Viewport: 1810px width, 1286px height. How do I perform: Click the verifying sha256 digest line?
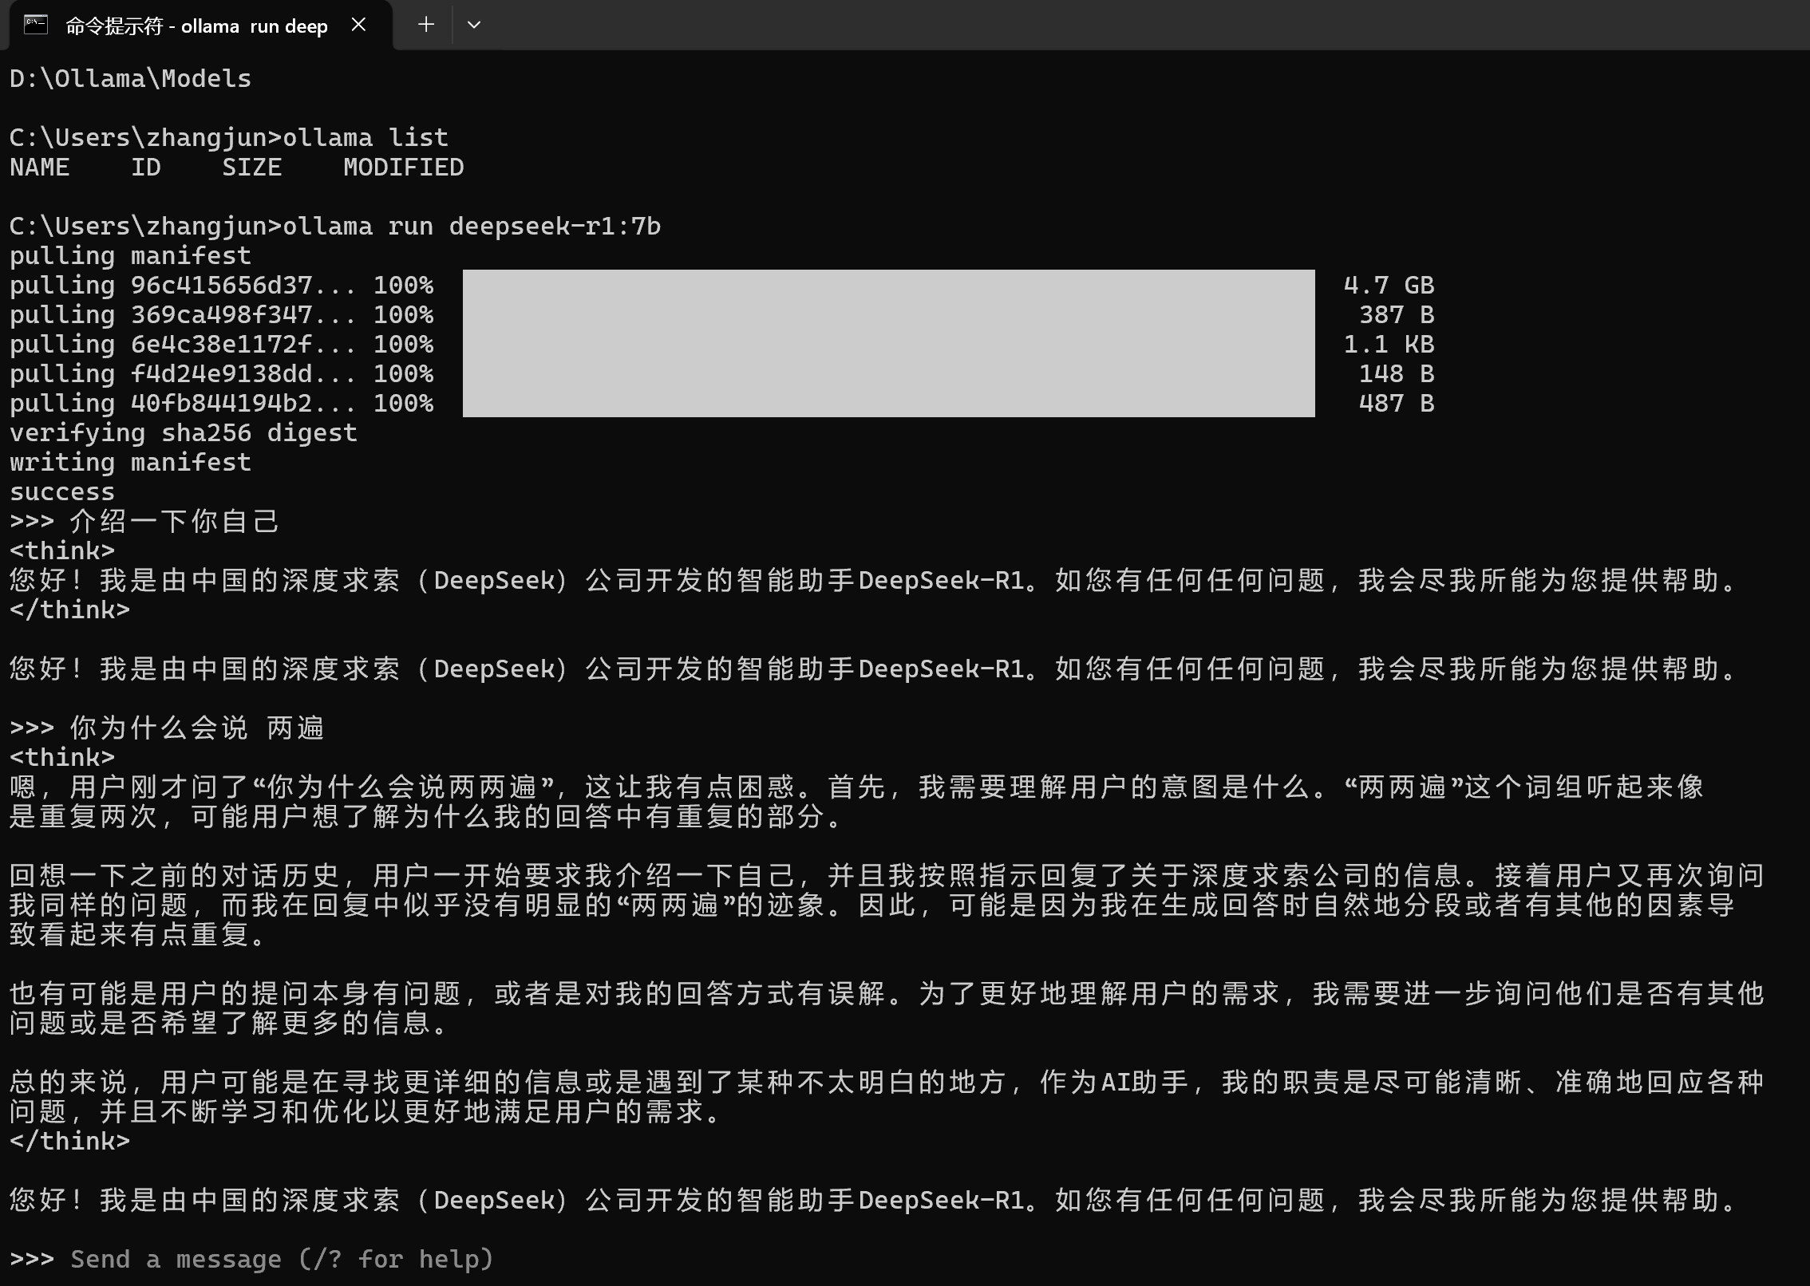tap(183, 433)
